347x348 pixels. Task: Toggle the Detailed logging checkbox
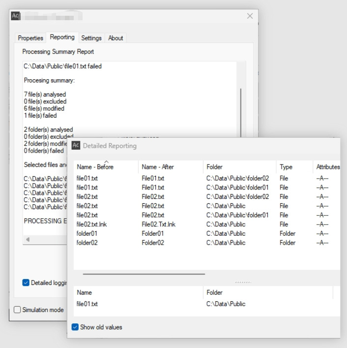pyautogui.click(x=26, y=283)
